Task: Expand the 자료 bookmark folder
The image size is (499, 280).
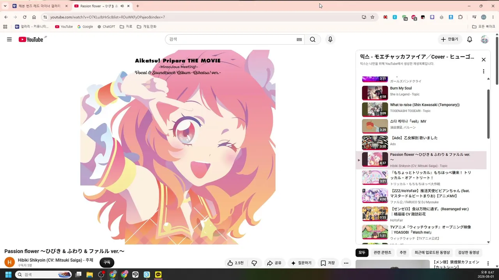Action: (x=126, y=26)
